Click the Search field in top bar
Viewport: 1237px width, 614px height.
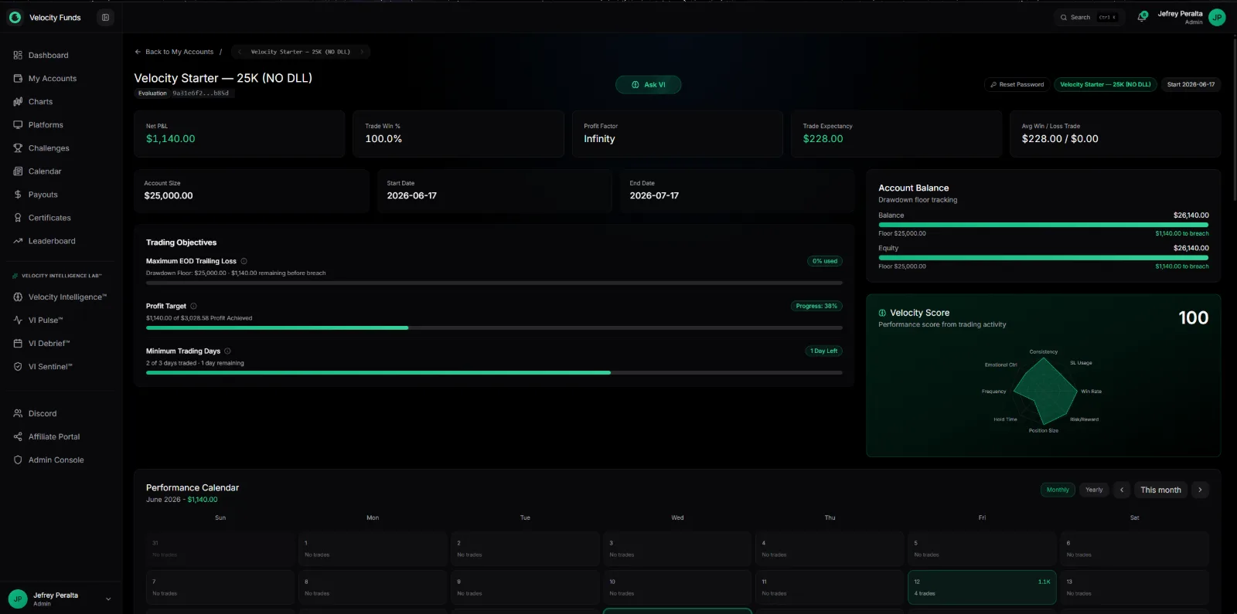tap(1089, 17)
